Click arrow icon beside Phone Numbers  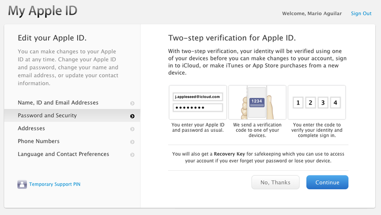[132, 142]
